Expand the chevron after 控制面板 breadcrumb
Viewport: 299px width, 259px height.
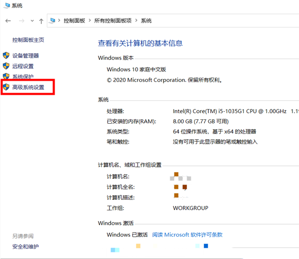tap(90, 21)
